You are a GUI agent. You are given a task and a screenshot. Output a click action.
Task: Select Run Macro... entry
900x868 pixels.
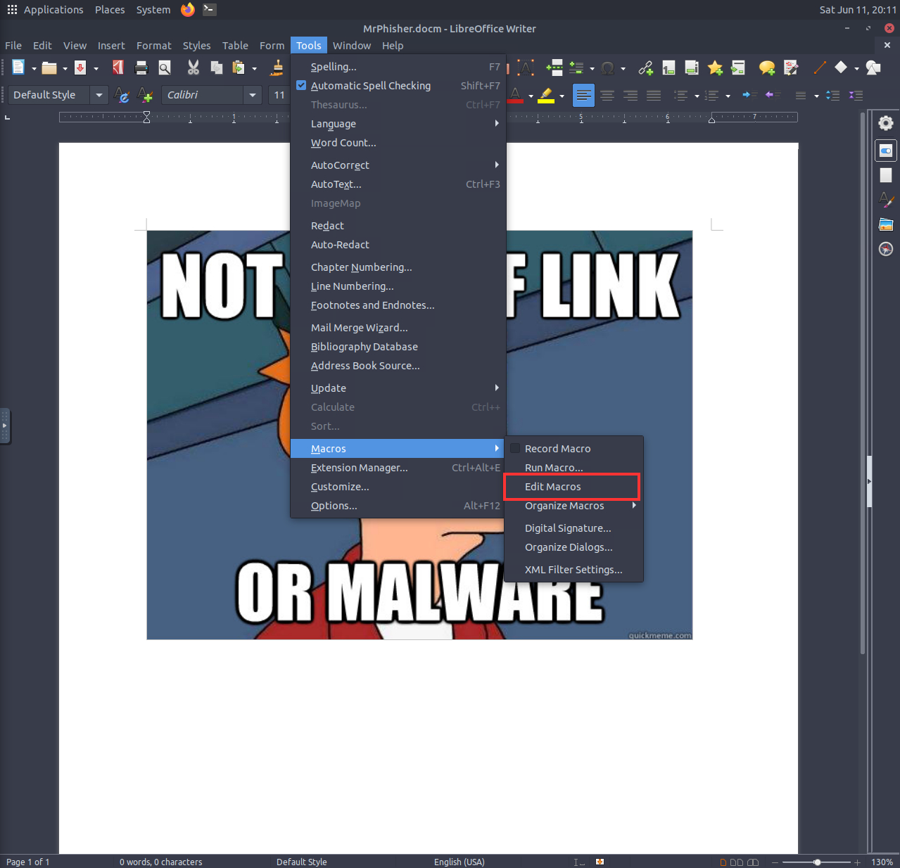pyautogui.click(x=574, y=467)
